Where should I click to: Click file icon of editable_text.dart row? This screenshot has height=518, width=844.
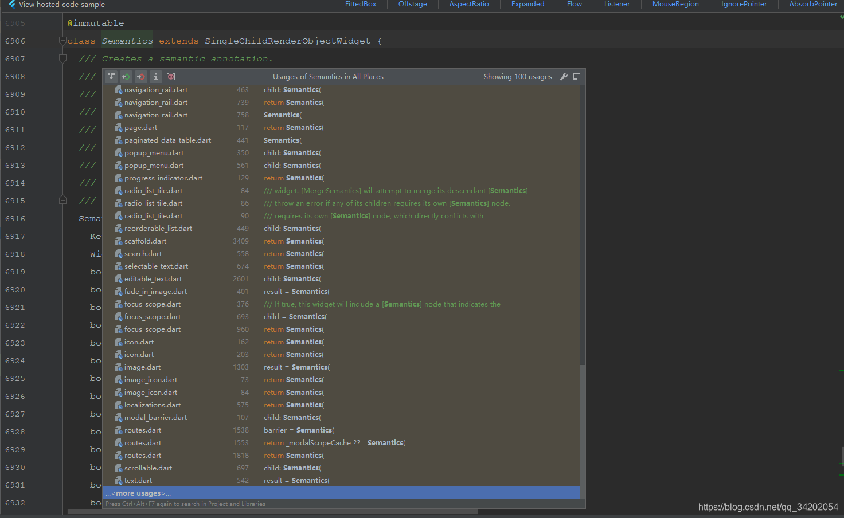pyautogui.click(x=119, y=279)
